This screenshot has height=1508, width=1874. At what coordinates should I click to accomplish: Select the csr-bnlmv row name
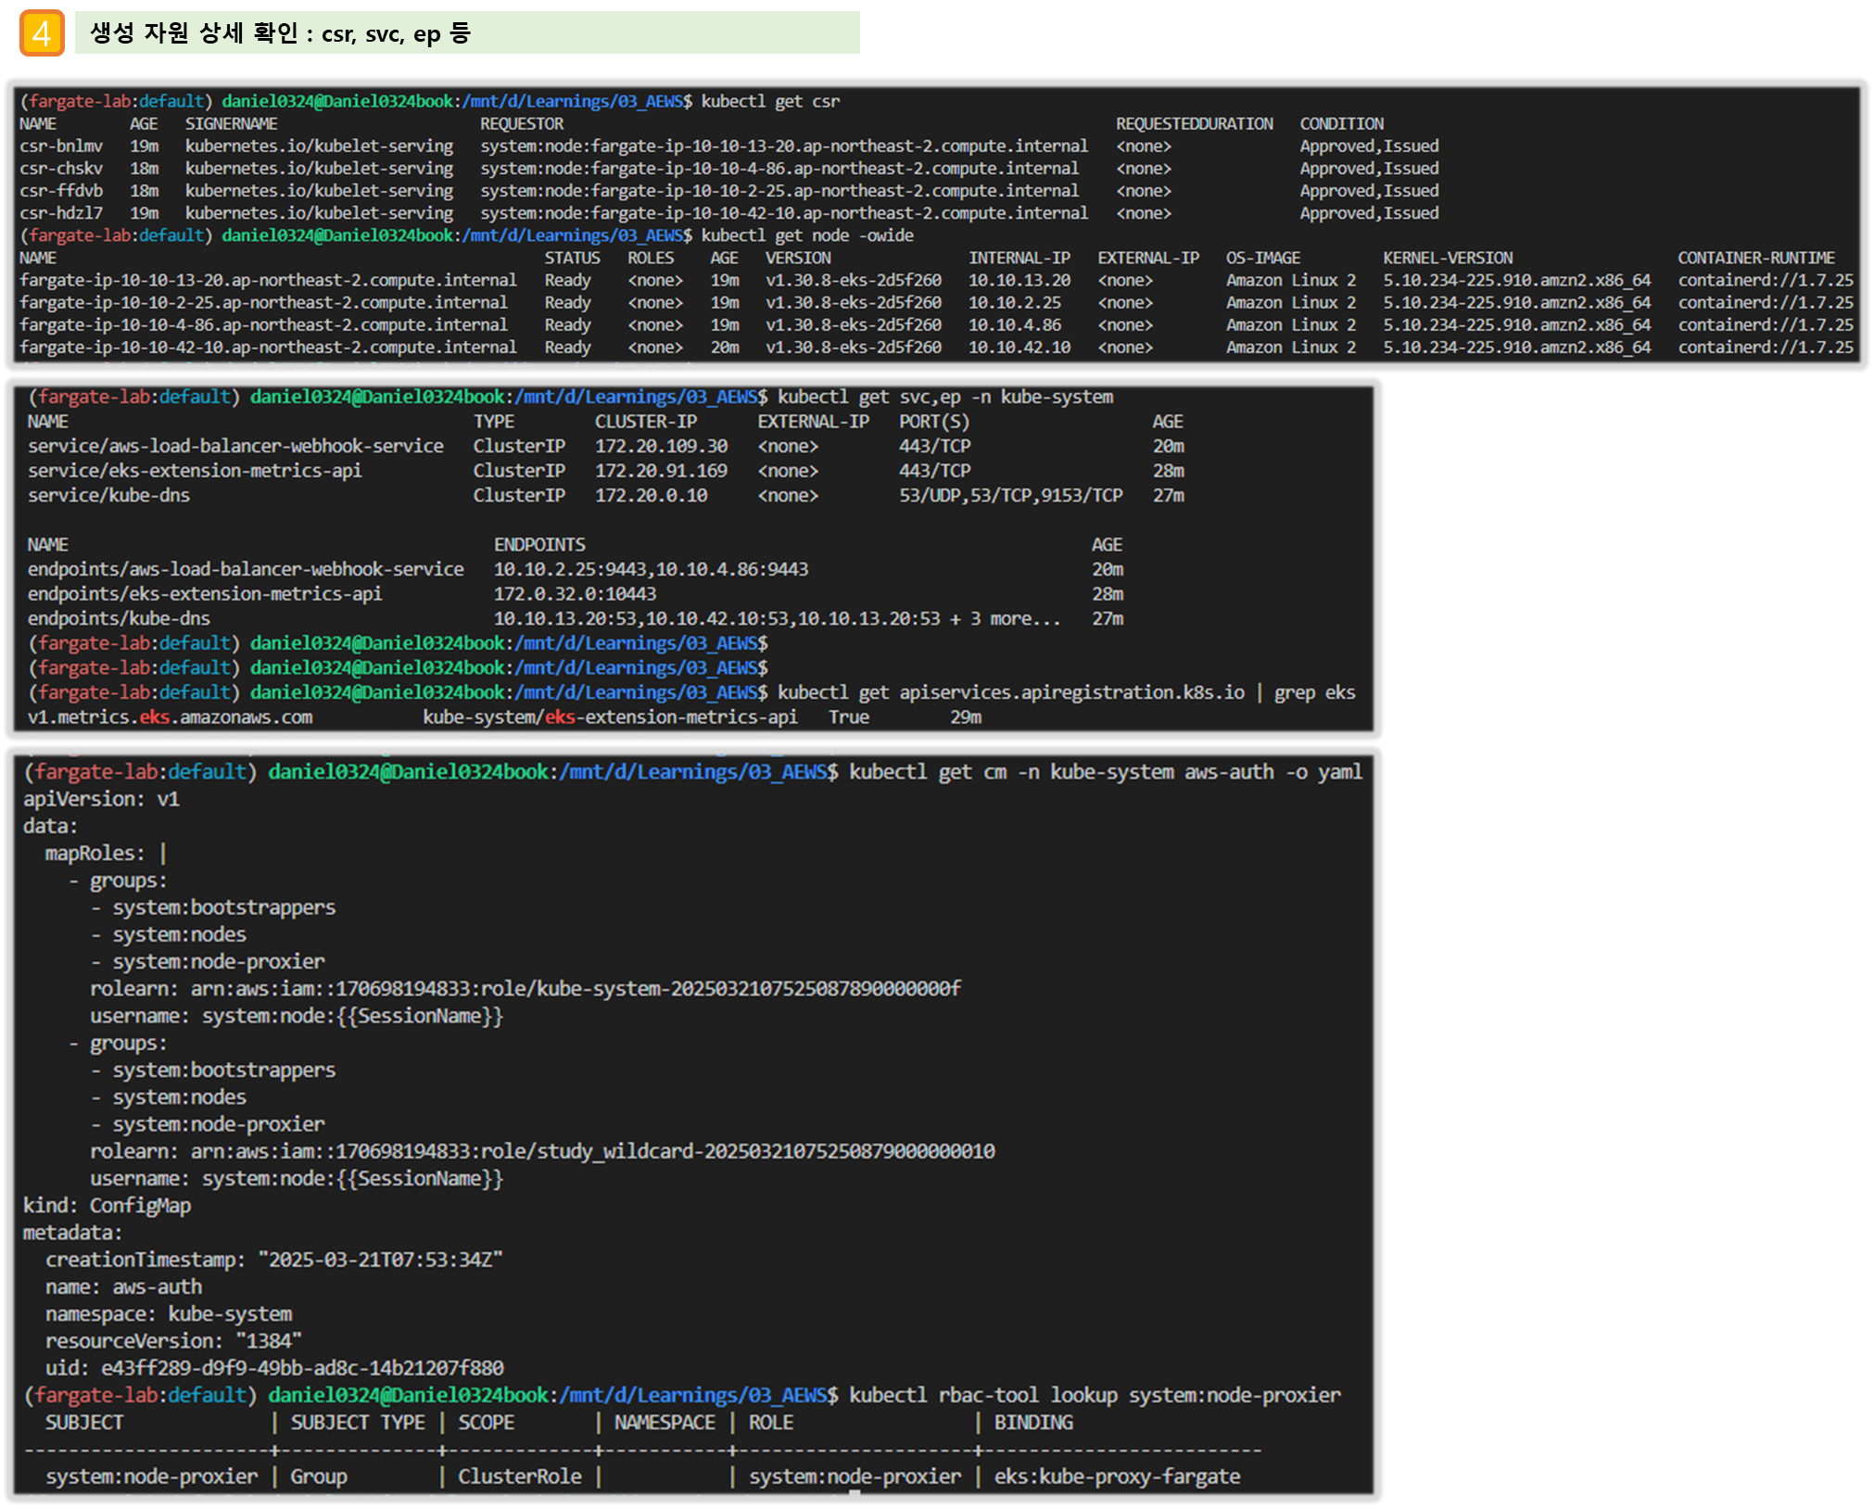pos(61,146)
